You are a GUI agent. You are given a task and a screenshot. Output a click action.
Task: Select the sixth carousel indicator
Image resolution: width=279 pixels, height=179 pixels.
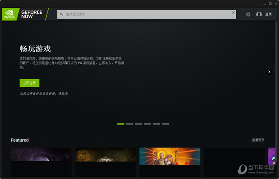point(165,124)
